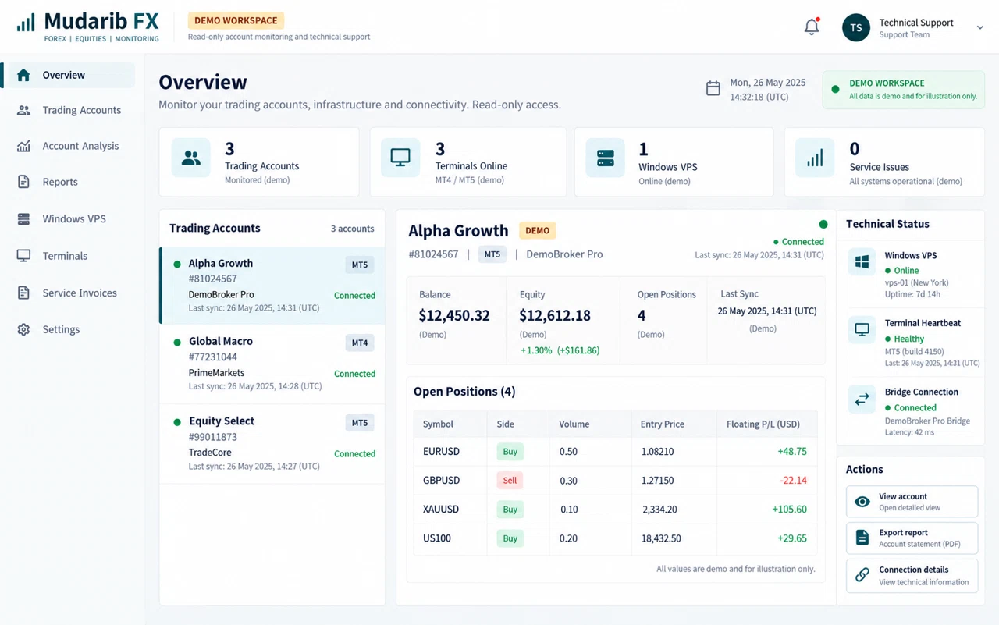This screenshot has width=999, height=625.
Task: Click the Service Invoices document icon
Action: point(23,293)
